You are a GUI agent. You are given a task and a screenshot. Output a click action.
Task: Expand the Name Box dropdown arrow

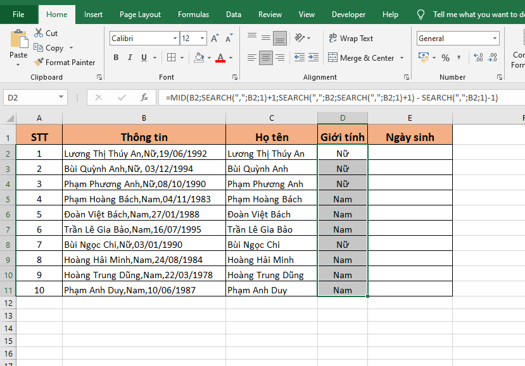click(x=61, y=97)
